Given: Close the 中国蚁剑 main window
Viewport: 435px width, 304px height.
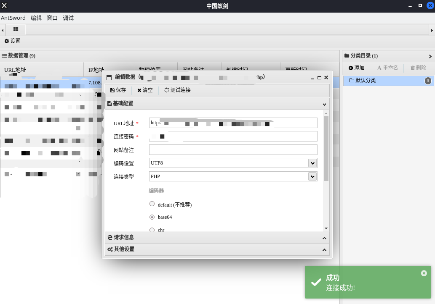Looking at the screenshot, I should tap(430, 5).
